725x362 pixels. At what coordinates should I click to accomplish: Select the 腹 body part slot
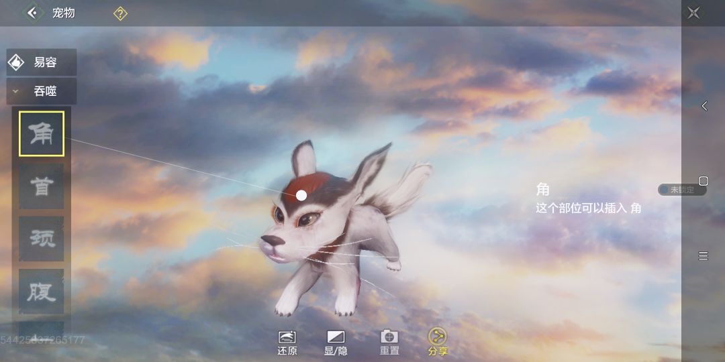pos(42,292)
